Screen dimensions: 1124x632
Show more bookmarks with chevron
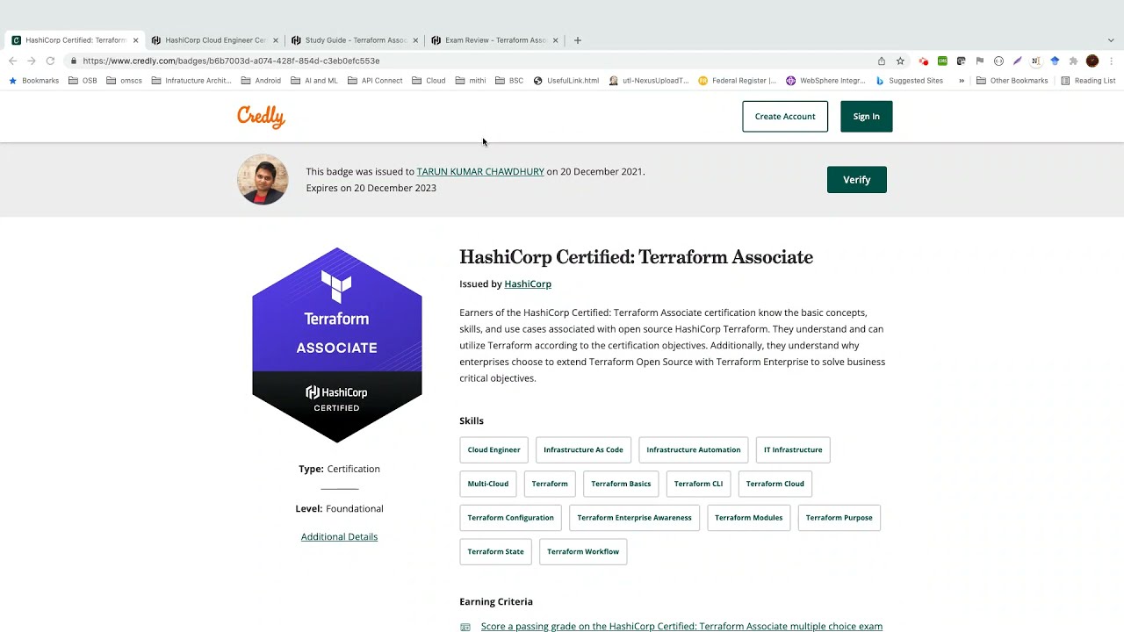click(962, 80)
